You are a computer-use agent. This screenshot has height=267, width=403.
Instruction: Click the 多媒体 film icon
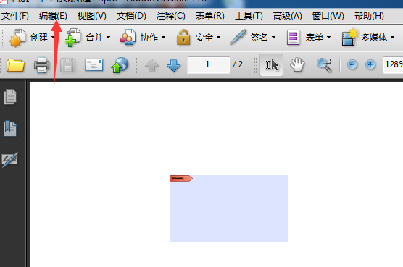[349, 38]
